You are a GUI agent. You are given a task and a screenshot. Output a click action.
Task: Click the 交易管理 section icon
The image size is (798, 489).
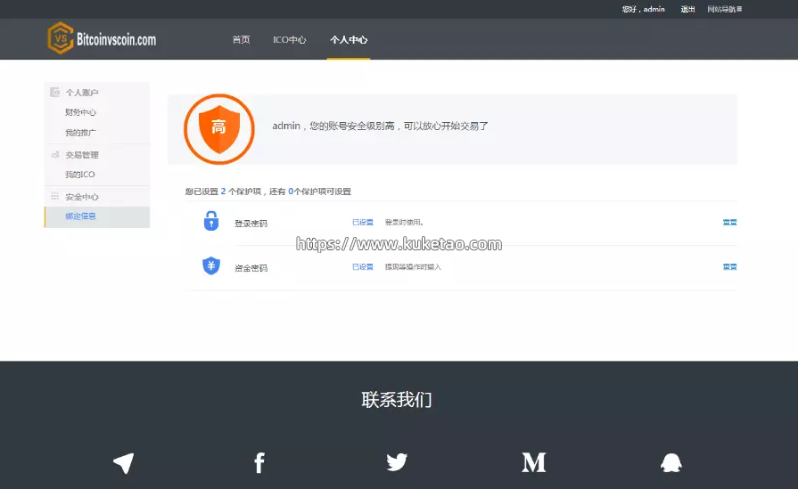(55, 154)
